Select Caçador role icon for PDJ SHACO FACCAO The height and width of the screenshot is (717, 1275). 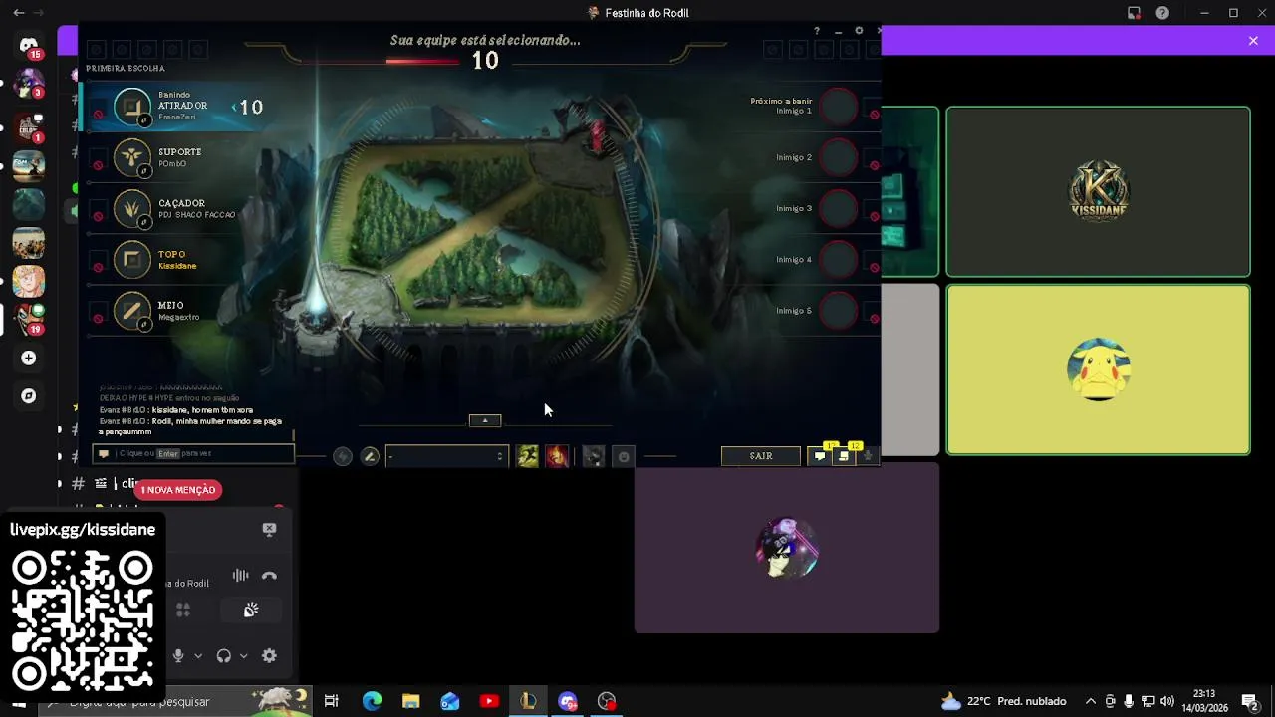click(131, 209)
